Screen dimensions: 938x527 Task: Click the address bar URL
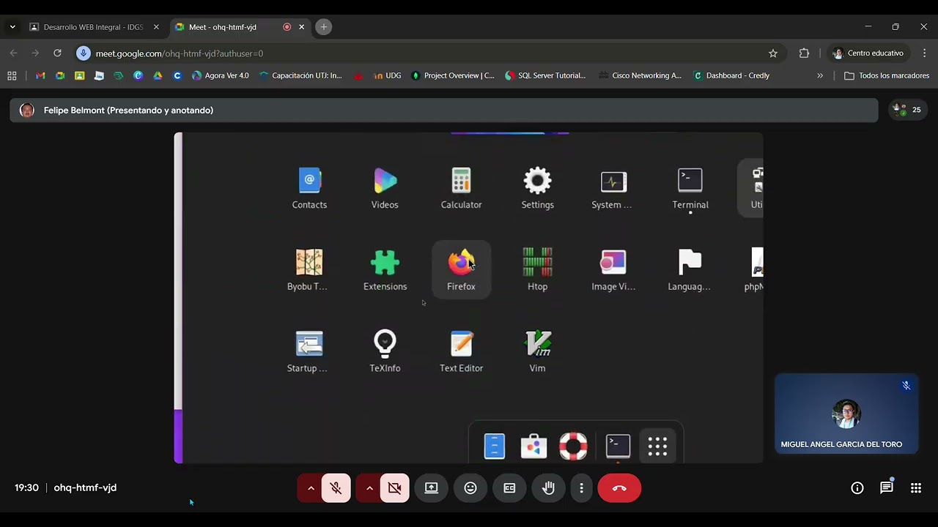tap(180, 53)
